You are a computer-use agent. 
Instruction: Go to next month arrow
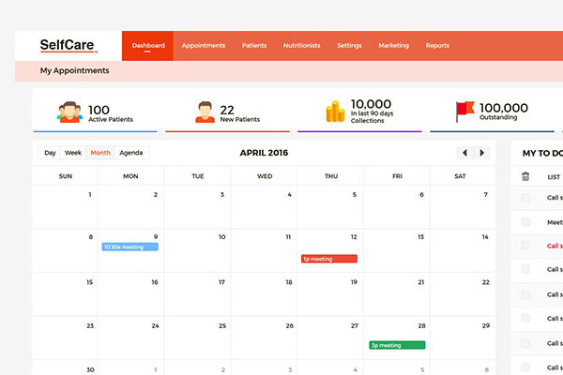(482, 153)
